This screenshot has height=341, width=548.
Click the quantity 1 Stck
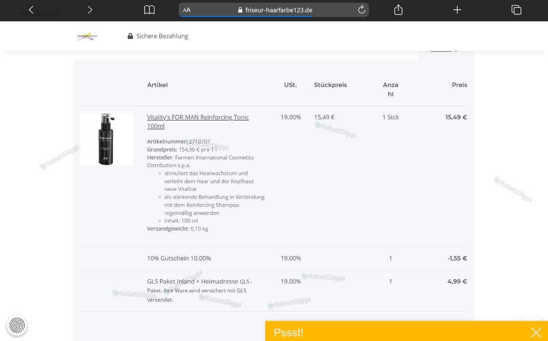[391, 117]
